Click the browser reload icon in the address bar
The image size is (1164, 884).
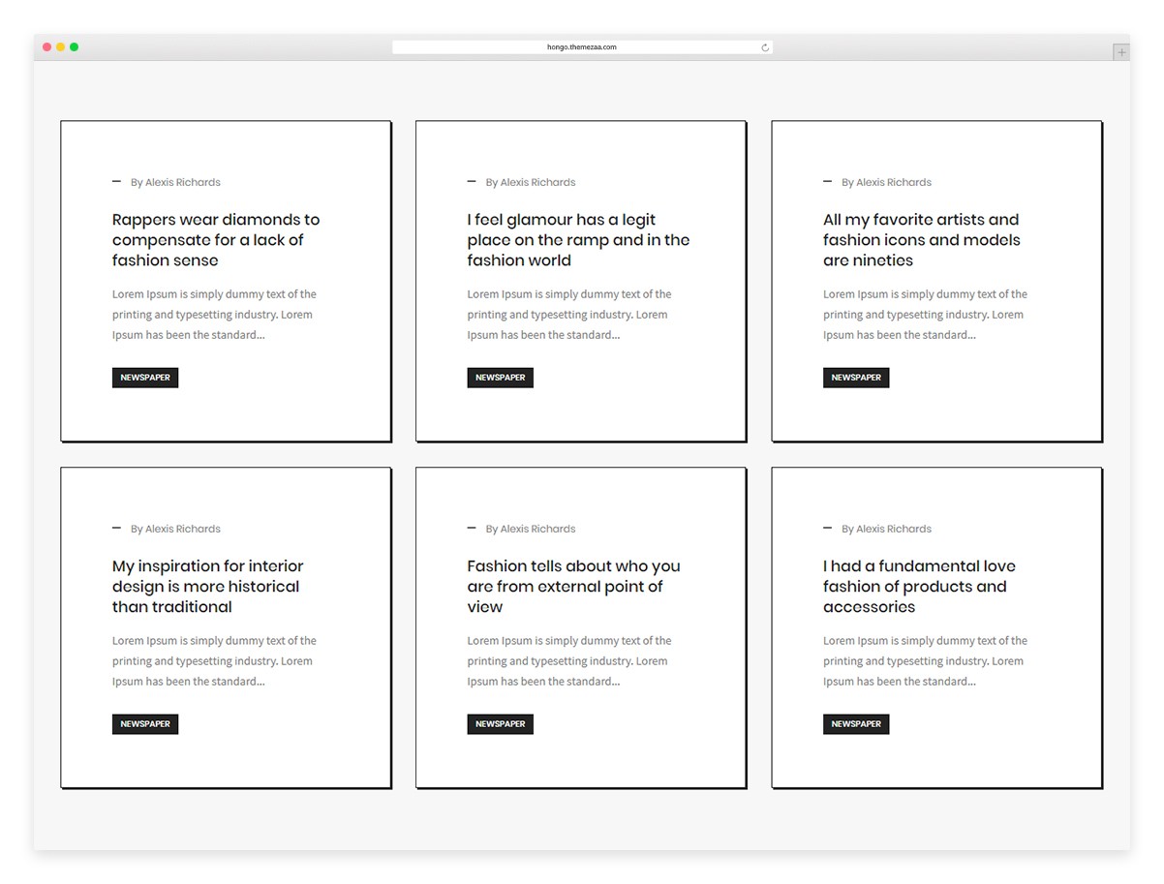(765, 47)
